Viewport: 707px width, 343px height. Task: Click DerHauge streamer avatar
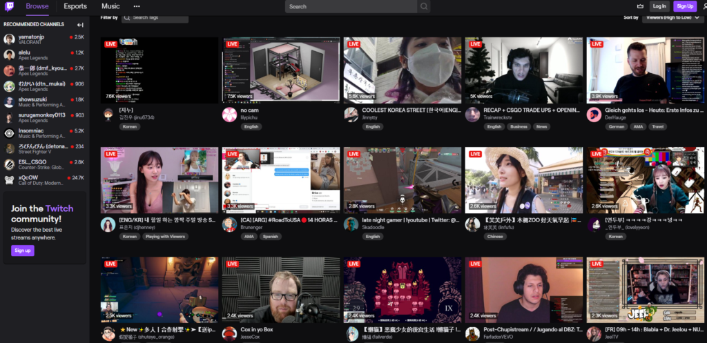[x=594, y=115]
